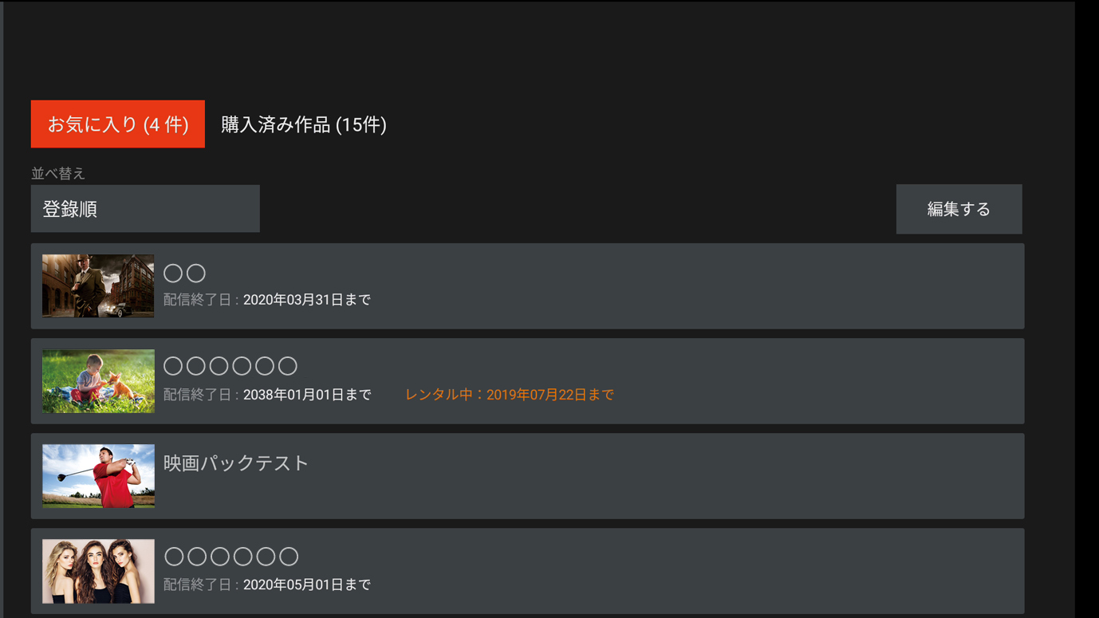Select the empty area of the 2020年03月31日 row
Viewport: 1099px width, 618px height.
694,286
